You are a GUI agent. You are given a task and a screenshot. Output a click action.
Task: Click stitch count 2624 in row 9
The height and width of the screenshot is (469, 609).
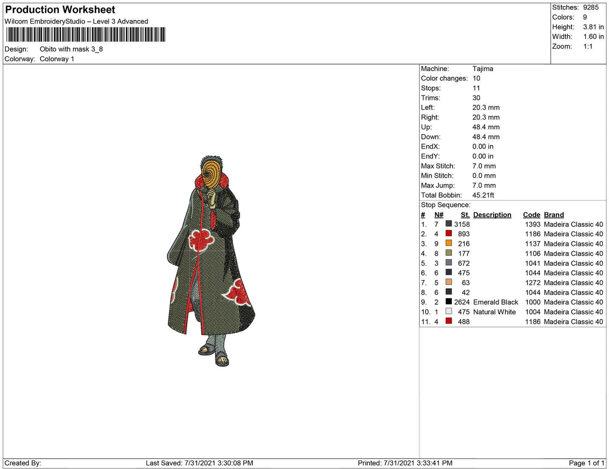click(x=462, y=302)
